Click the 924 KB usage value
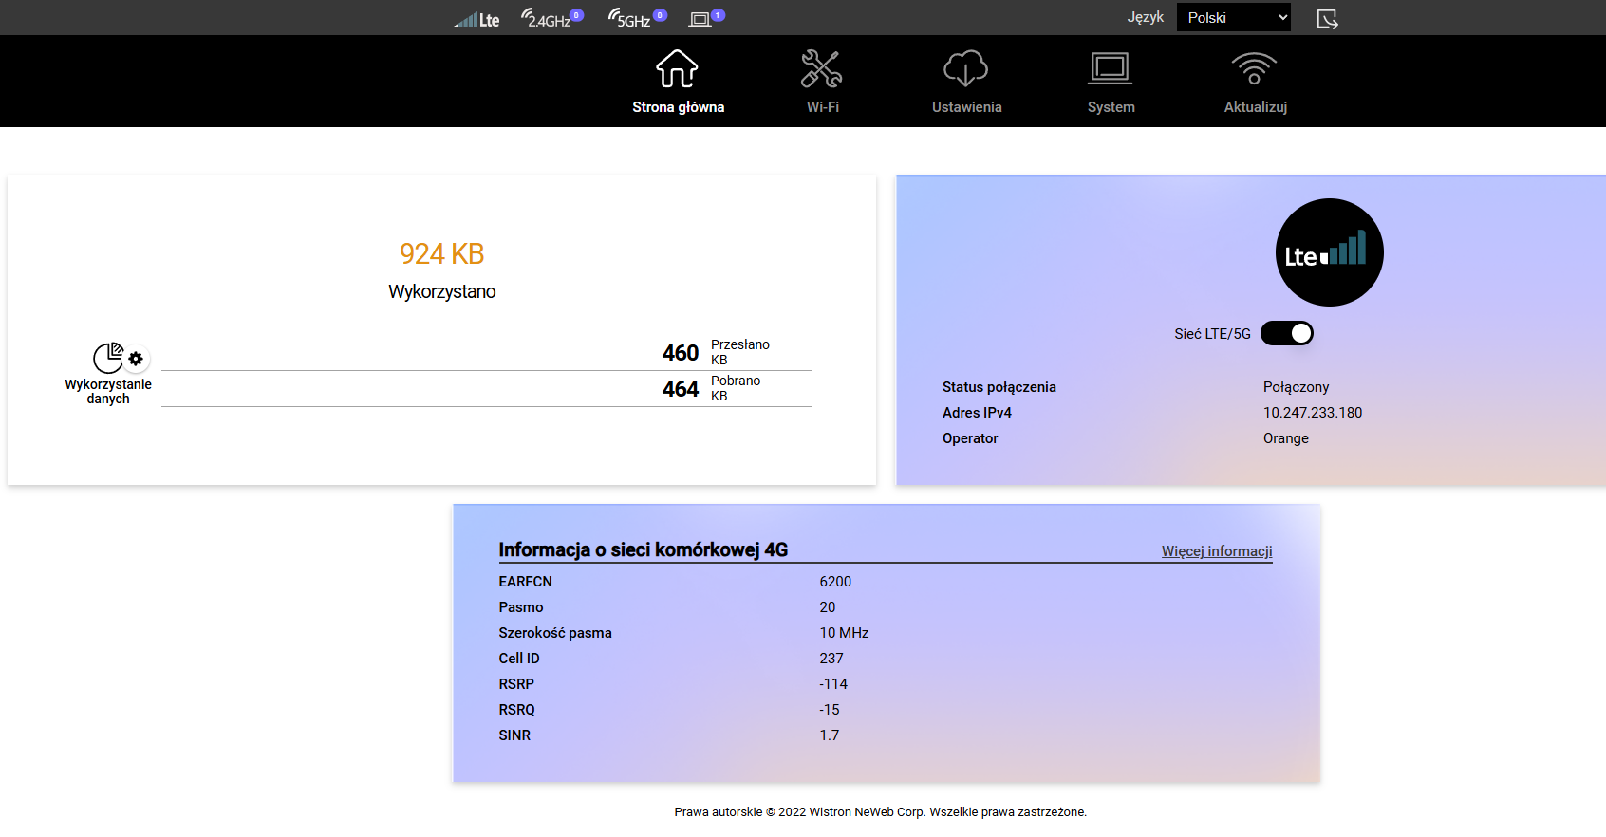The width and height of the screenshot is (1606, 837). tap(442, 254)
